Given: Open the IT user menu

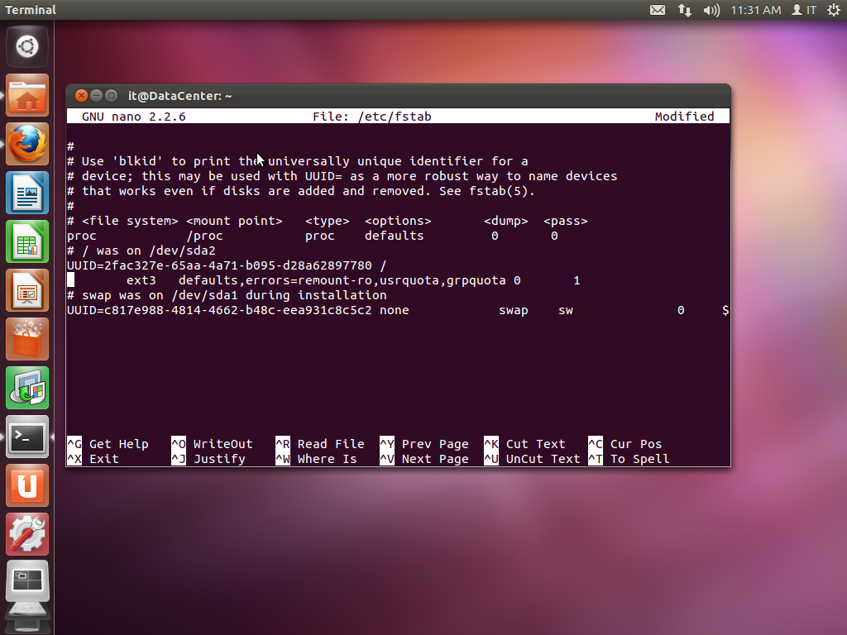Looking at the screenshot, I should [804, 10].
